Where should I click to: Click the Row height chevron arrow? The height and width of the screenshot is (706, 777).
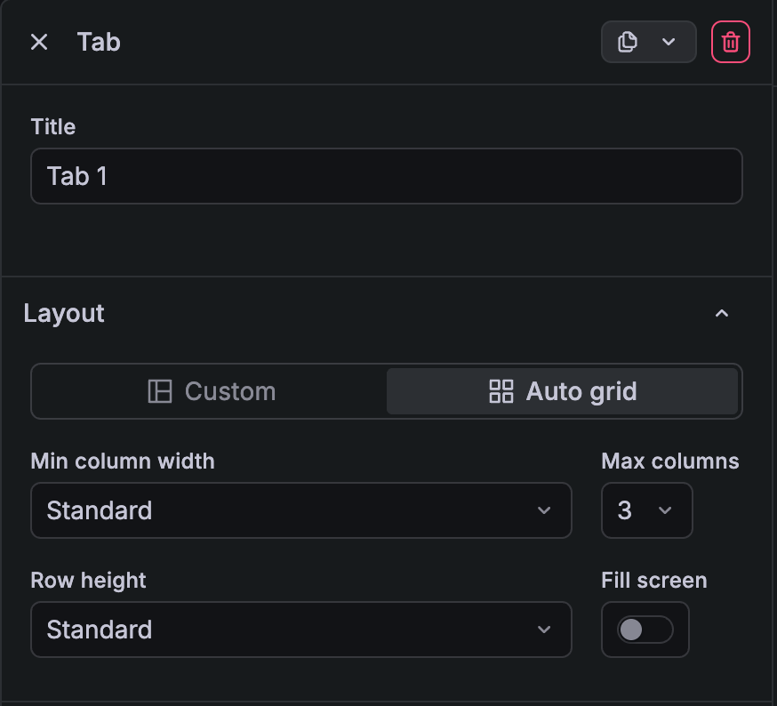544,630
